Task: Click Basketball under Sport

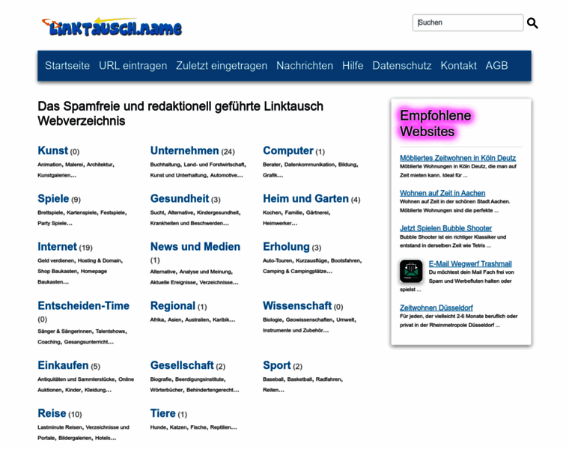Action: point(299,379)
